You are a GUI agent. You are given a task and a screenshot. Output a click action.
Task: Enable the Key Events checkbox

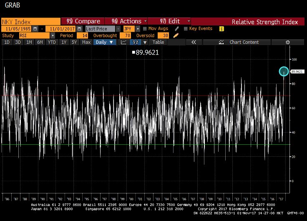click(x=186, y=29)
